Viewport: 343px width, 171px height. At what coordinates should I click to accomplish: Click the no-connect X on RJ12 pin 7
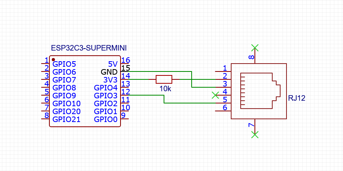click(255, 135)
